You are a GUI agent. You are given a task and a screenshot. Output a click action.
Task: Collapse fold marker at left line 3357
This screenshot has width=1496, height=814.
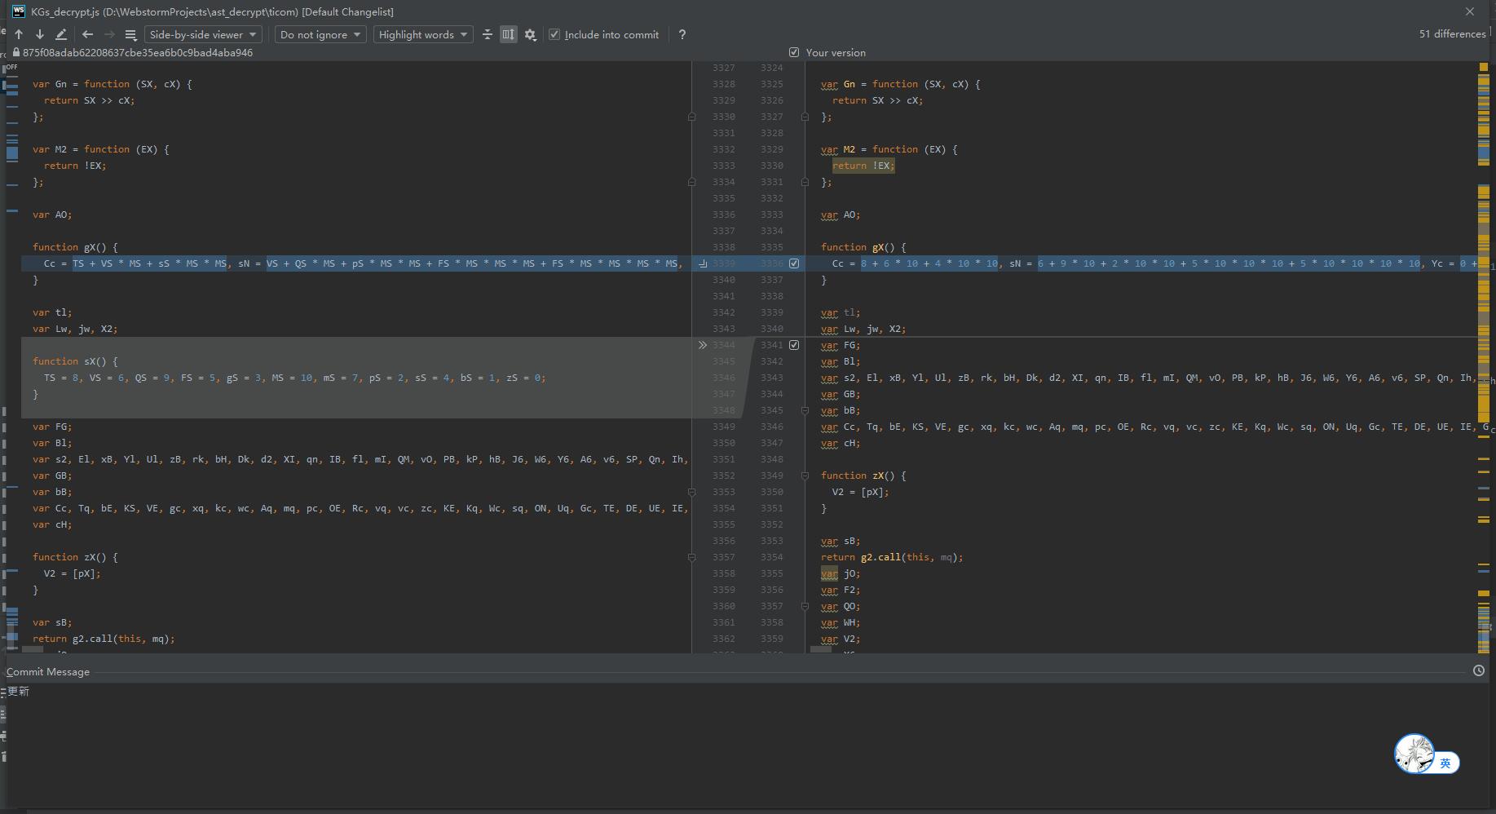pos(692,557)
